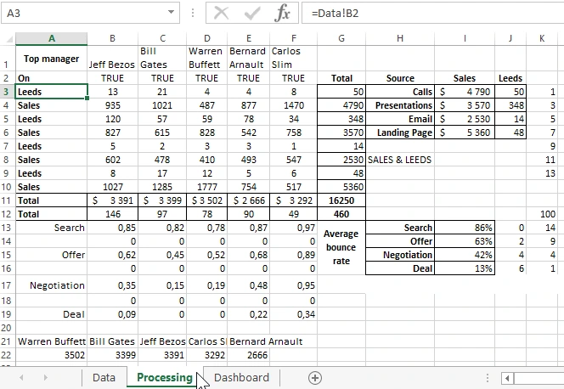Viewport: 564px width, 389px height.
Task: Open the Insert Function fx dialog
Action: pyautogui.click(x=282, y=14)
